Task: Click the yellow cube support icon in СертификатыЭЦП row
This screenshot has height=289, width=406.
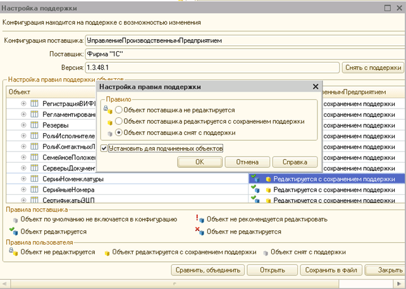Action: (268, 200)
